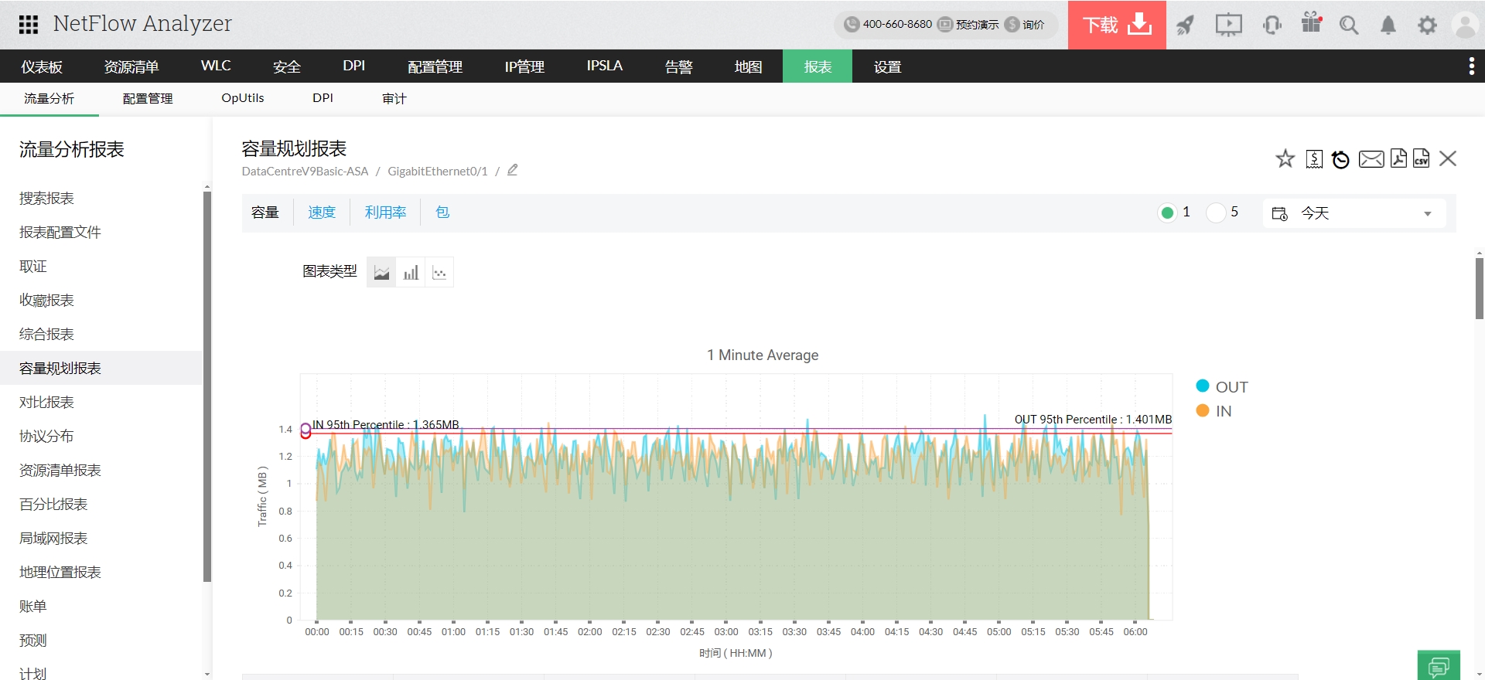
Task: Switch chart type to scatter plot
Action: pyautogui.click(x=439, y=273)
